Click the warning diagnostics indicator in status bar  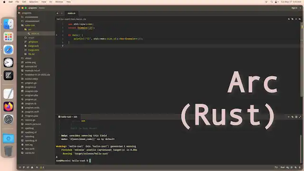pos(42,167)
